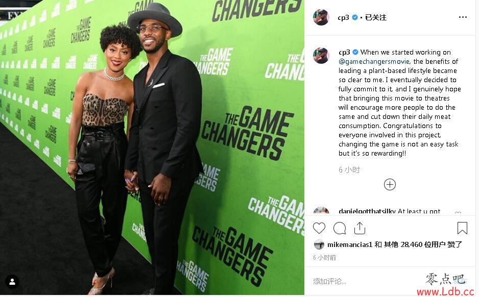
Task: Save the post with the bookmark icon
Action: pos(462,228)
